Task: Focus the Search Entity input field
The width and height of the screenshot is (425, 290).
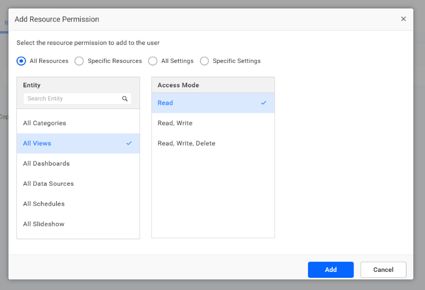Action: [77, 98]
